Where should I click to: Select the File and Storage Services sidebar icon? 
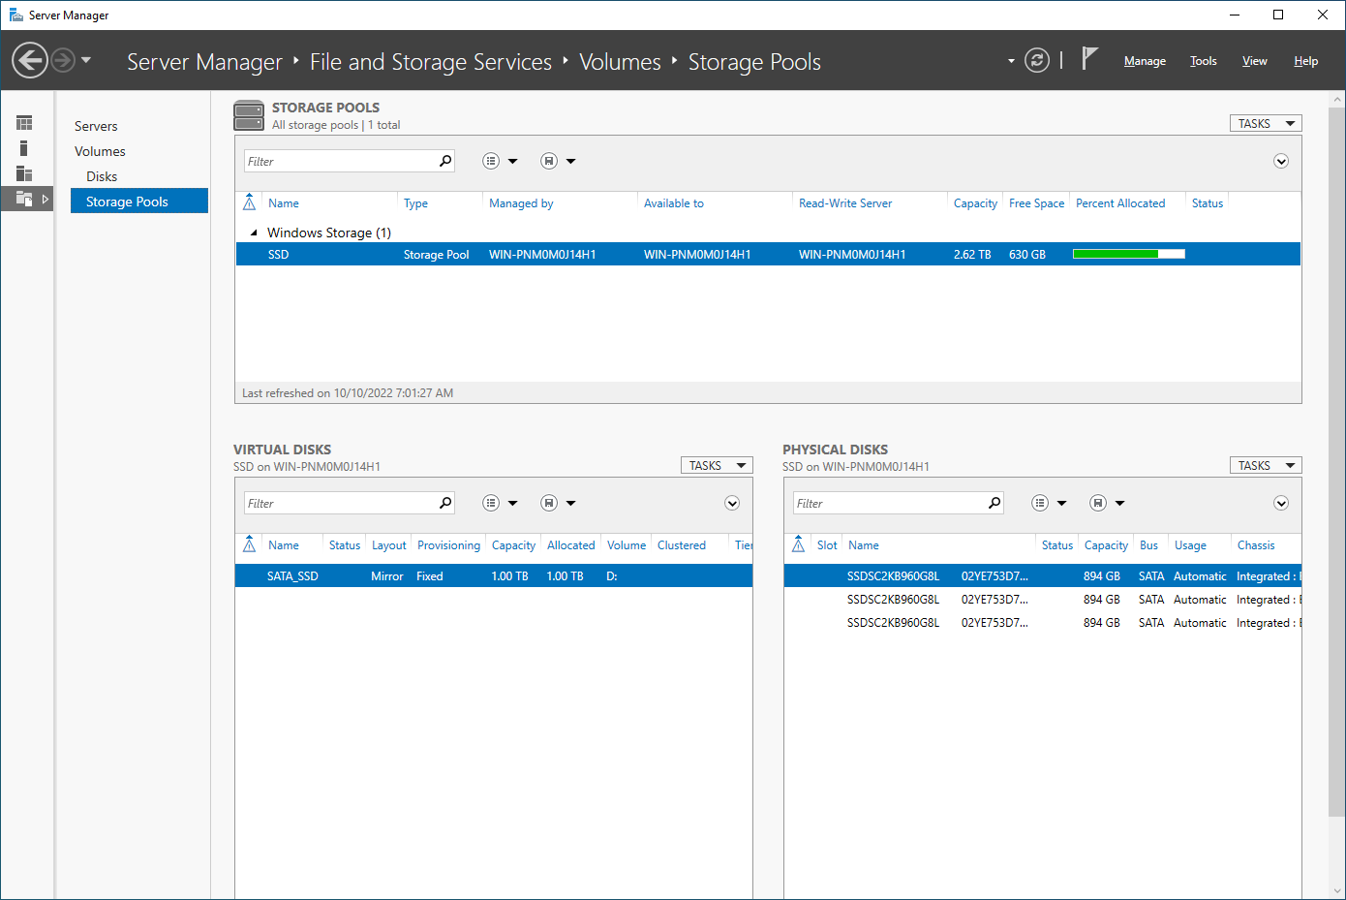(24, 199)
